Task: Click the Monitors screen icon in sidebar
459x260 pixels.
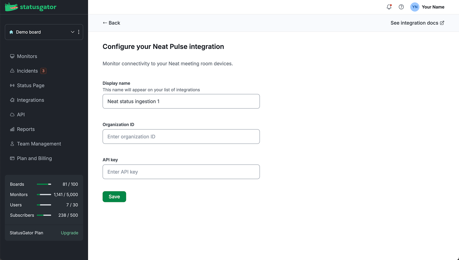Action: click(12, 56)
